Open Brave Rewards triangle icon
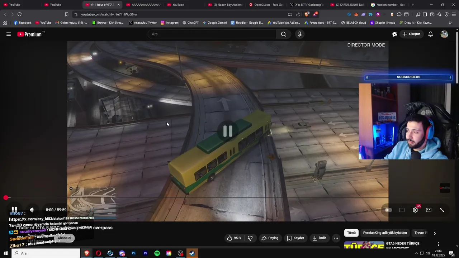Viewport: 459px width, 258px height. pyautogui.click(x=315, y=14)
